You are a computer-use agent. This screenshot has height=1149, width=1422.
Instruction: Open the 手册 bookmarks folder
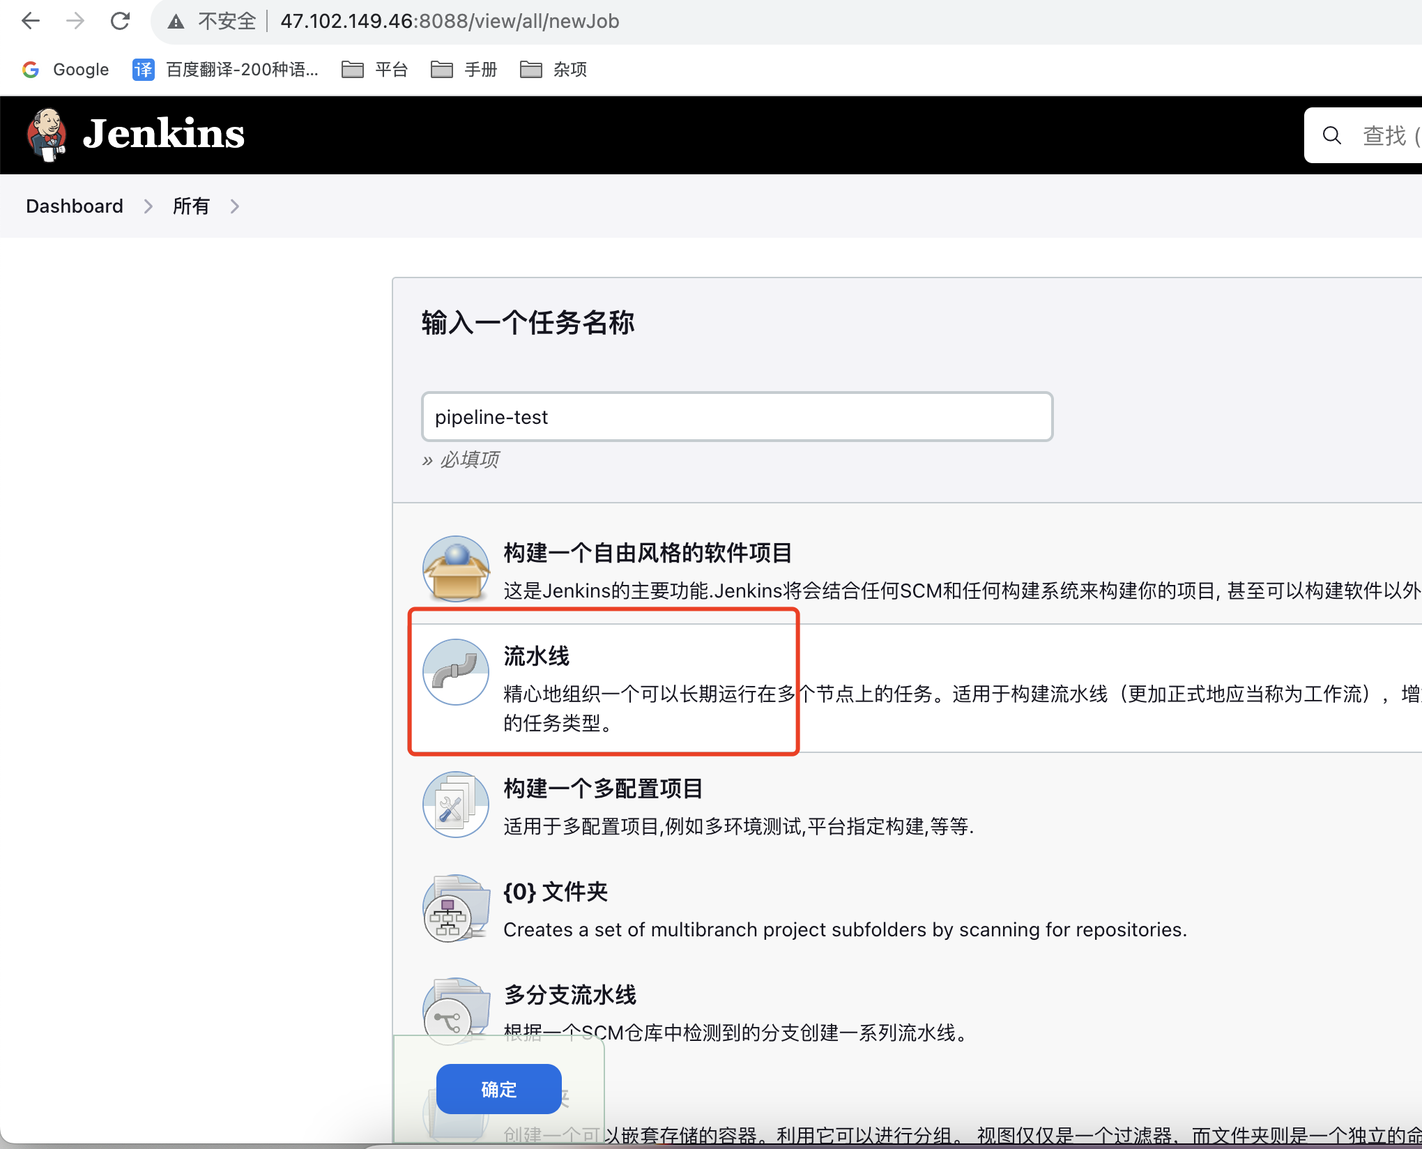click(464, 70)
